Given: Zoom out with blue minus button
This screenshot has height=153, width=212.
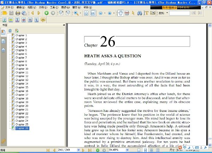Looking at the screenshot, I should [x=101, y=13].
